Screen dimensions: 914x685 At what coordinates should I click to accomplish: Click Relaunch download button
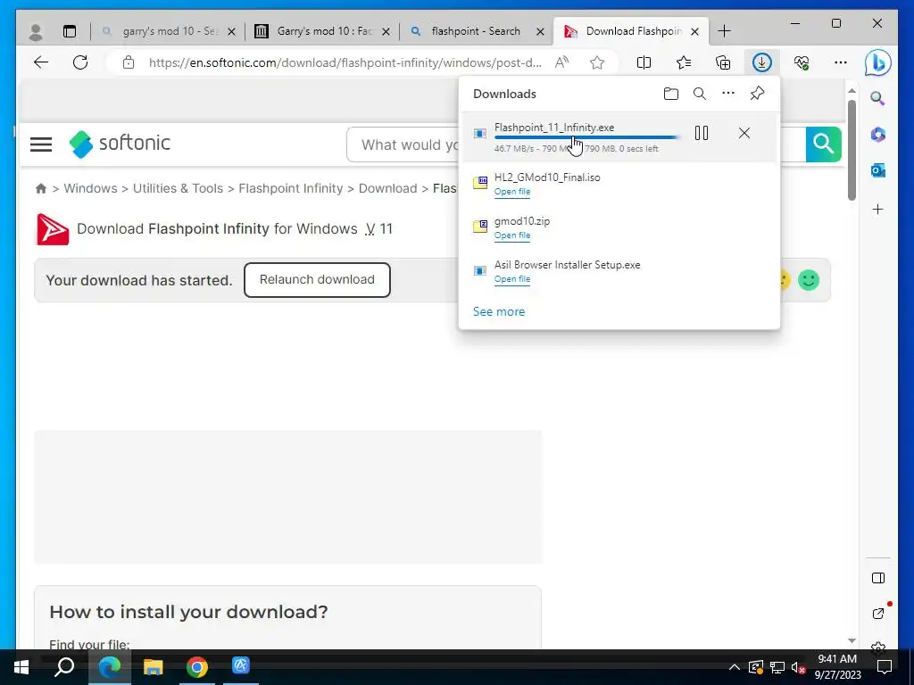(317, 279)
